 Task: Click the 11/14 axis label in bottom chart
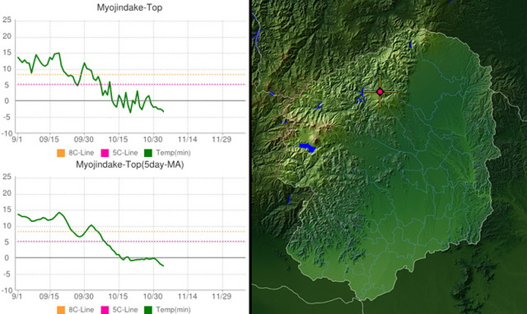187,296
